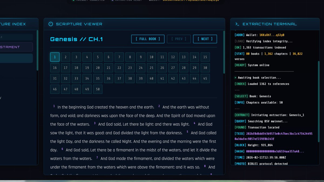
Task: Click the clock icon beside Scripture Viewer title
Action: click(x=50, y=24)
